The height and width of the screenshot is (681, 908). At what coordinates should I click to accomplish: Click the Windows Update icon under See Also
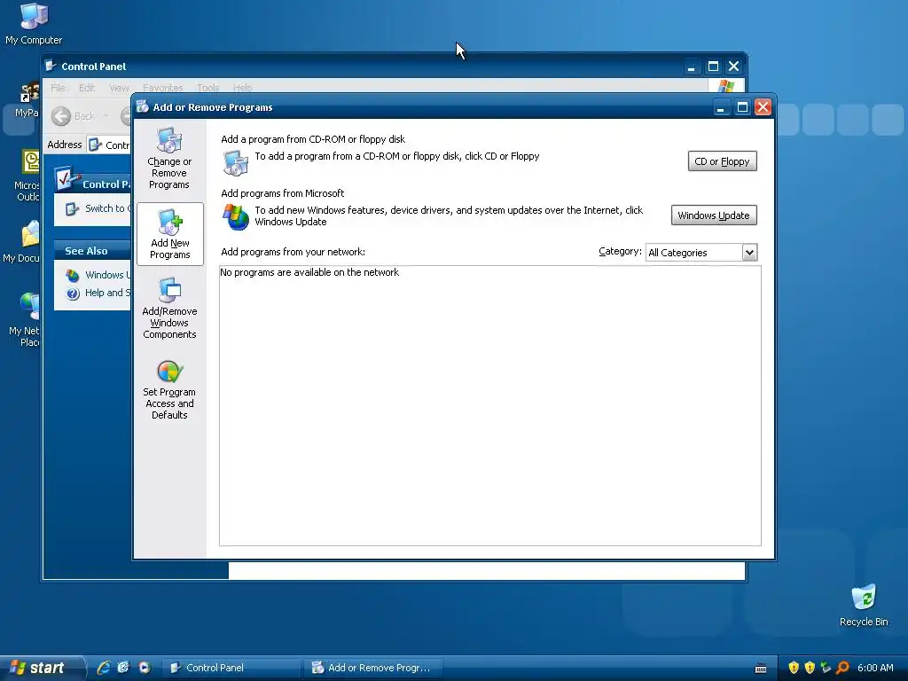(x=73, y=275)
